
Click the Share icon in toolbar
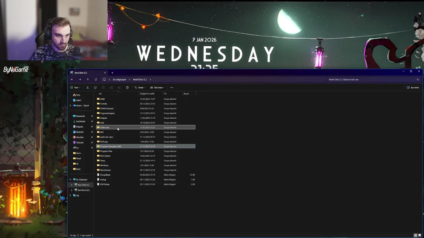pyautogui.click(x=119, y=88)
